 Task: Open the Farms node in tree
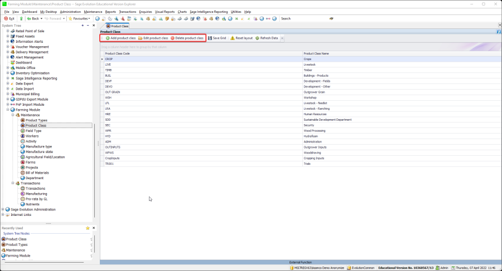[30, 162]
